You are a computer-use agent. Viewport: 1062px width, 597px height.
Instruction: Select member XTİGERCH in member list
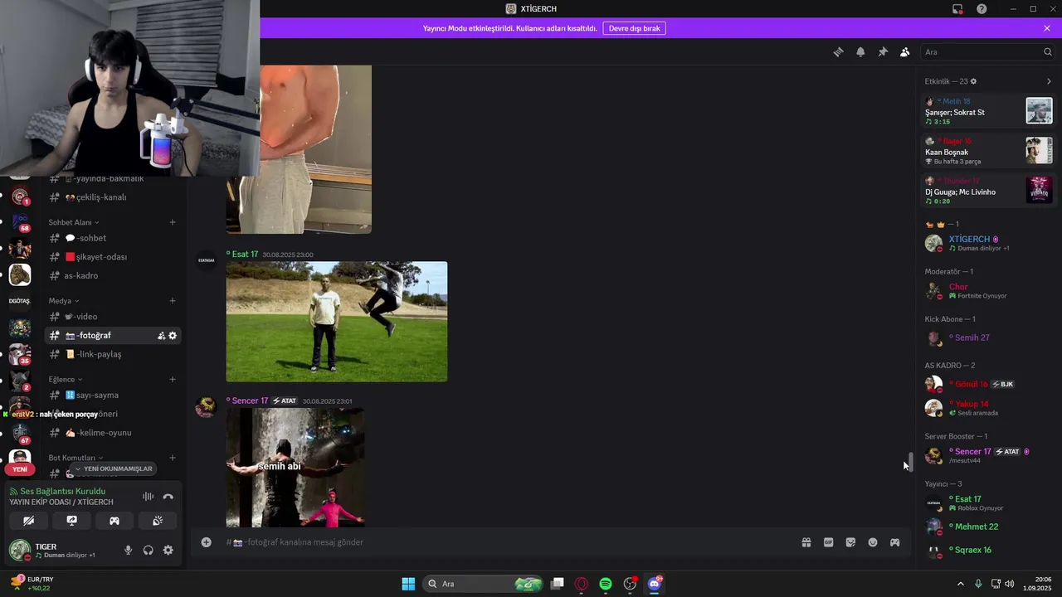(987, 243)
